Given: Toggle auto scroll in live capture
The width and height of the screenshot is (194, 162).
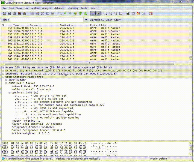Looking at the screenshot, I should click(98, 13).
